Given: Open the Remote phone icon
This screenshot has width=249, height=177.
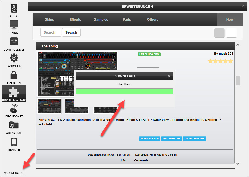Looking at the screenshot, I should (x=14, y=142).
